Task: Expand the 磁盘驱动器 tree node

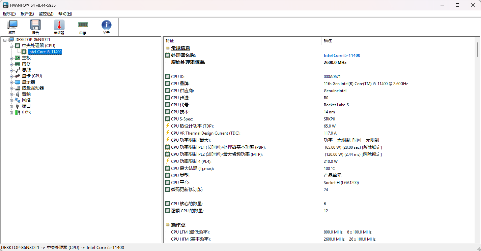Action: point(11,88)
